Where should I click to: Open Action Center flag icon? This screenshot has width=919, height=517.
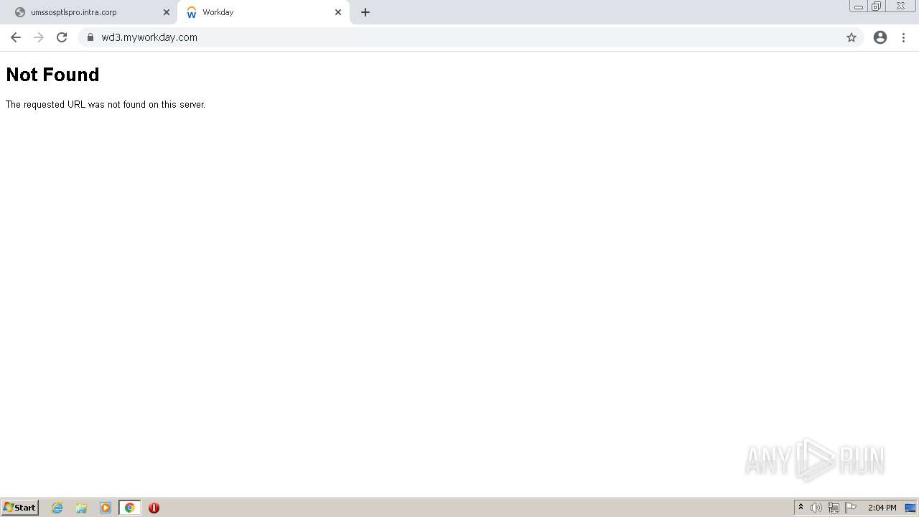(851, 508)
